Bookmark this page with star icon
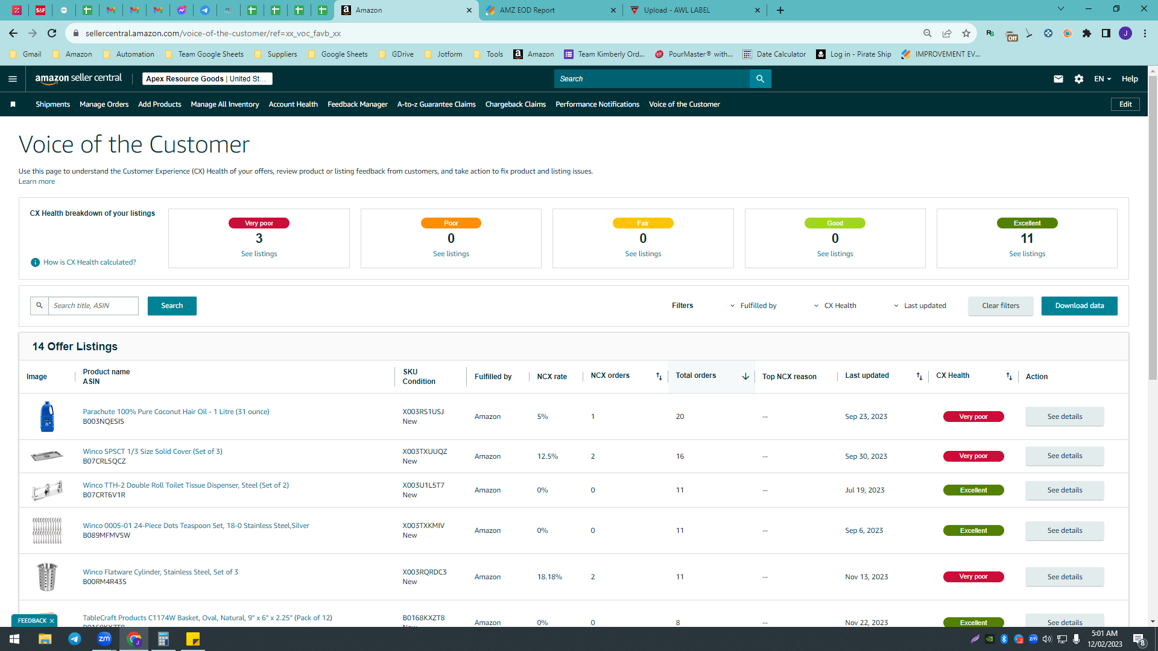Image resolution: width=1158 pixels, height=651 pixels. pyautogui.click(x=966, y=33)
